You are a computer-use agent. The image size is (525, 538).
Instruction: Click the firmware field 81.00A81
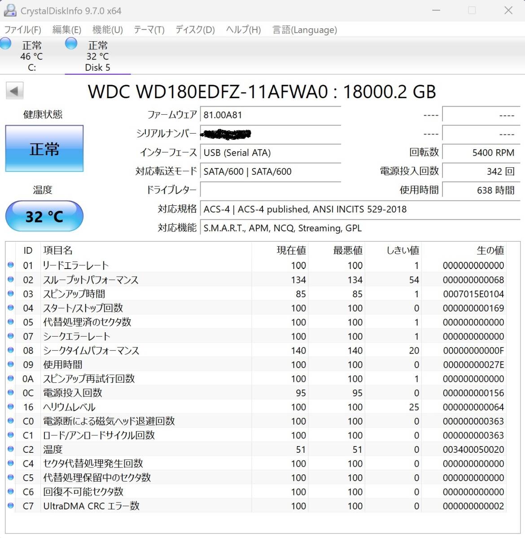[x=270, y=115]
